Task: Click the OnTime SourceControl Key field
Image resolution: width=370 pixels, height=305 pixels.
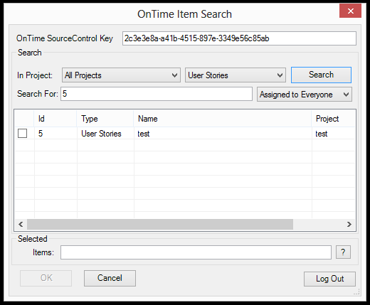Action: pos(239,38)
